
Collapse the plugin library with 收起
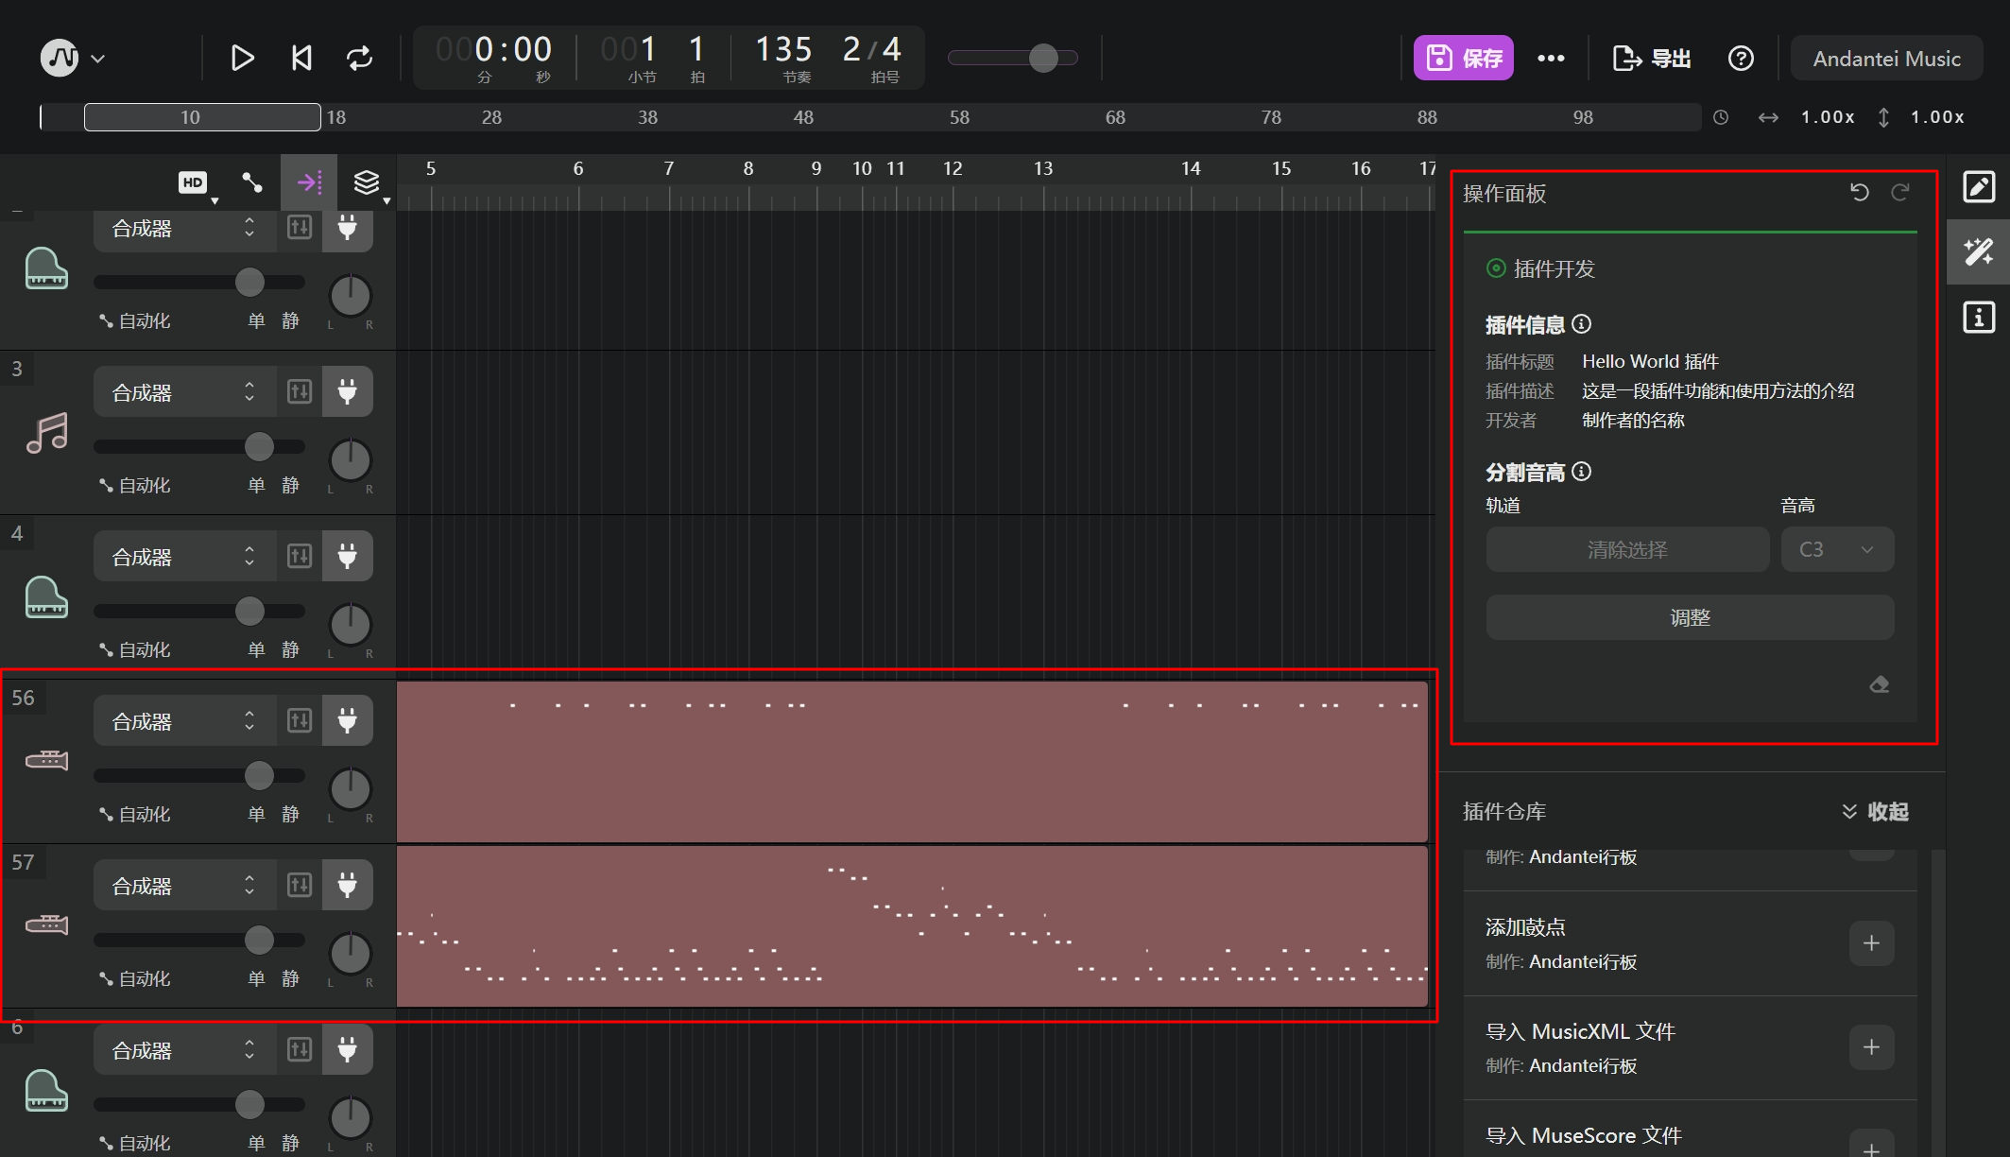coord(1875,812)
